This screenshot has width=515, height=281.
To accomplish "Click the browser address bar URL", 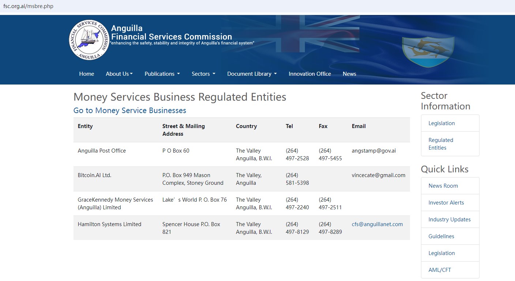I will [29, 6].
